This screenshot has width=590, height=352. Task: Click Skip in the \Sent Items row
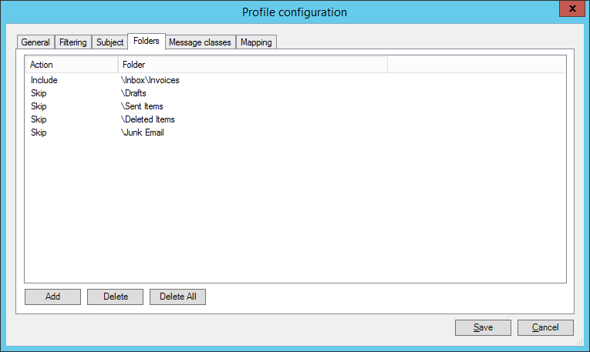[39, 106]
